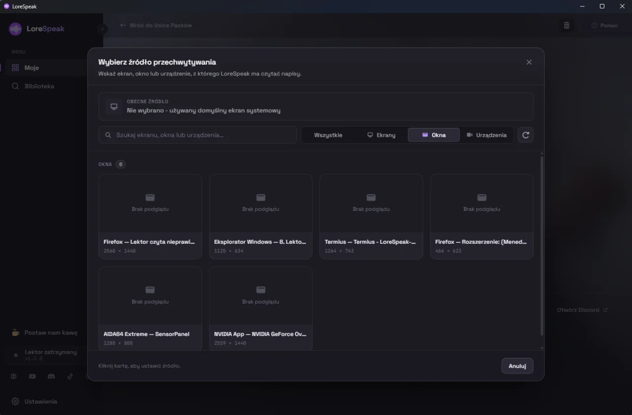The width and height of the screenshot is (632, 415).
Task: Open the YouTube icon in sidebar
Action: coord(33,377)
